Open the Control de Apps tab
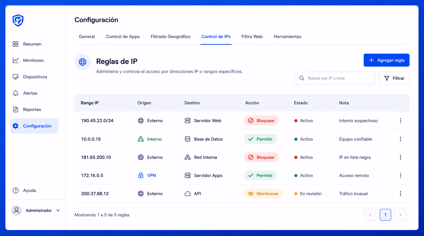 pyautogui.click(x=123, y=37)
